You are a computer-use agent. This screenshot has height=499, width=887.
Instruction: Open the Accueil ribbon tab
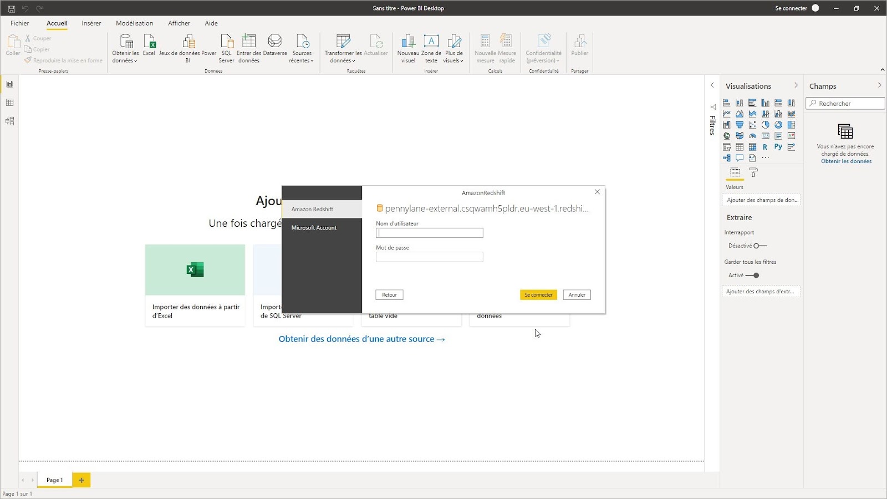pos(57,23)
